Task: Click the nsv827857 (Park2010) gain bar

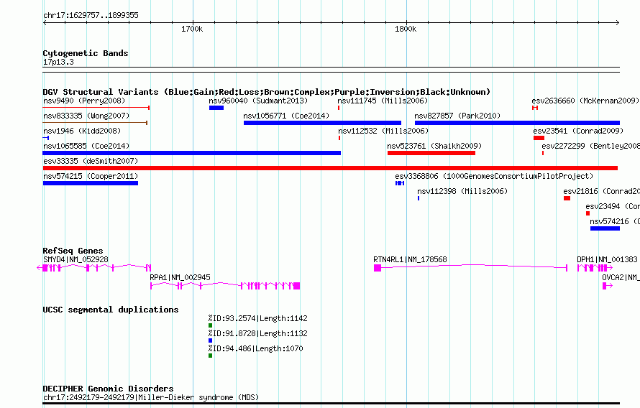Action: (x=517, y=123)
